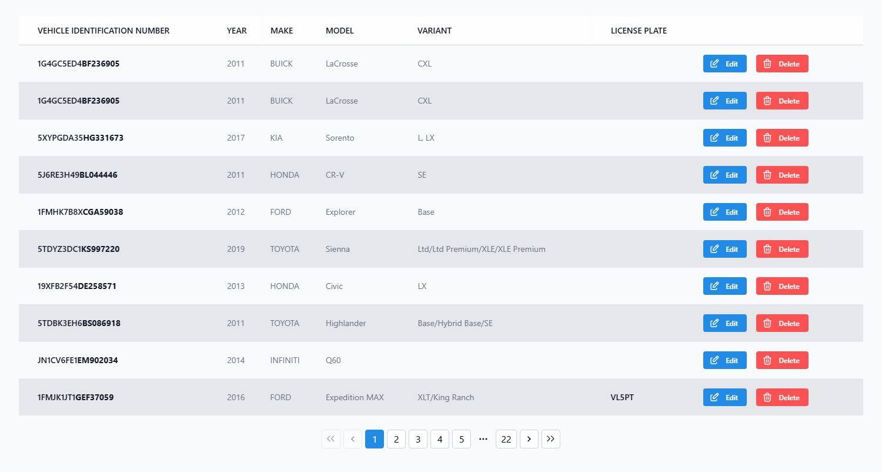Jump to last page double-arrow

tap(551, 439)
